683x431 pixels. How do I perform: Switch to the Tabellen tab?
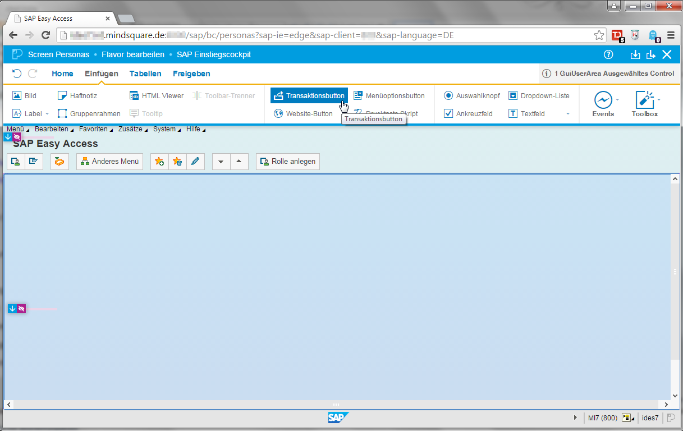(145, 74)
